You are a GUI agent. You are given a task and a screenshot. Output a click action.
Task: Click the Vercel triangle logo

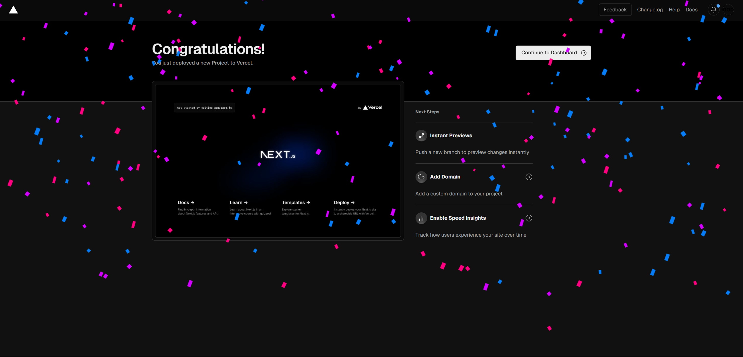(x=13, y=10)
